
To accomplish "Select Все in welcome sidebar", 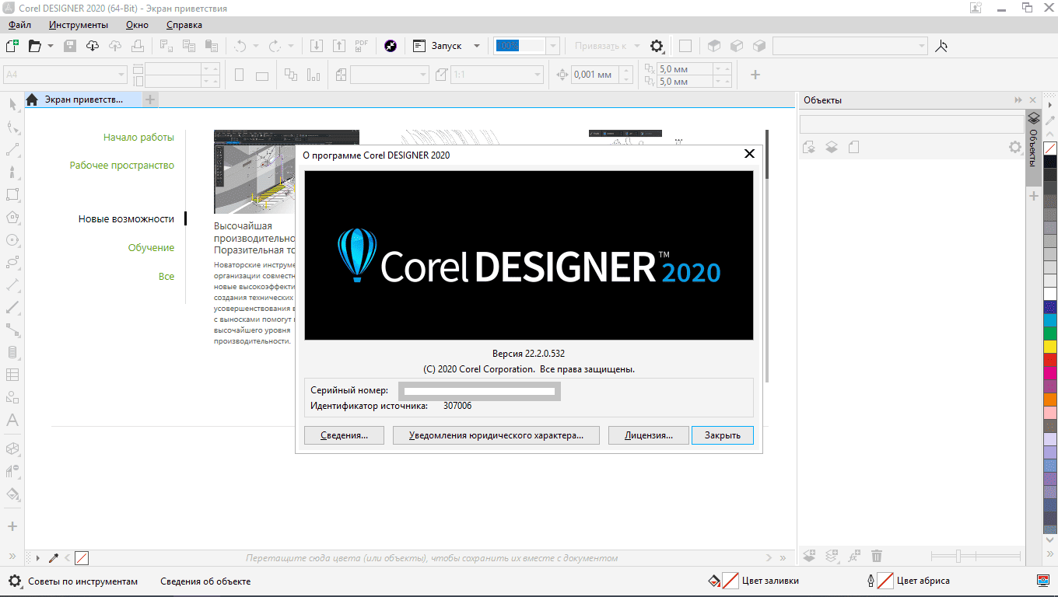I will coord(166,276).
